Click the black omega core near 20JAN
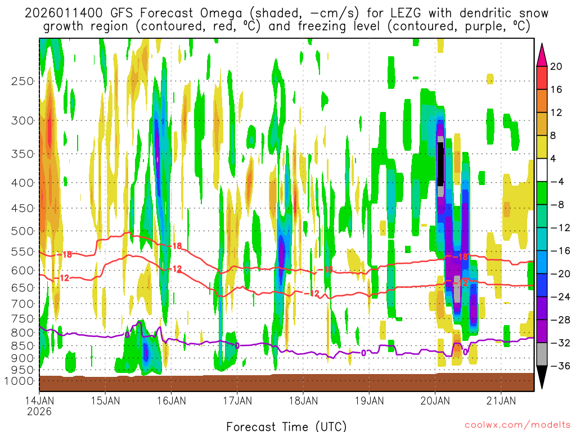Screen dimensions: 576x432 [x=440, y=163]
